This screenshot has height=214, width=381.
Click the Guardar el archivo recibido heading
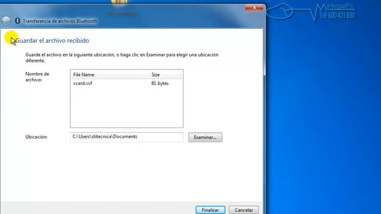52,40
